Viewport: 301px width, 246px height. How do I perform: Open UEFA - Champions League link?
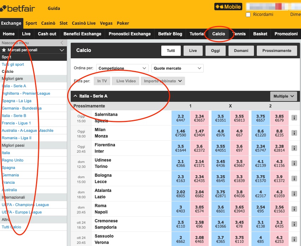pos(25,205)
